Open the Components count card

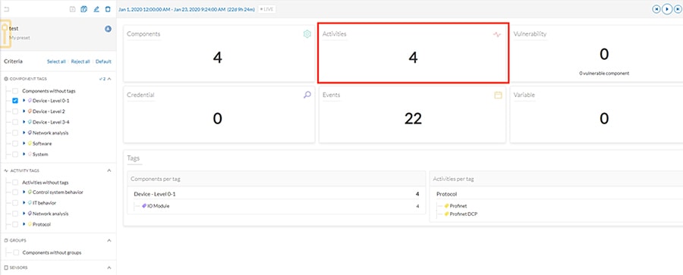tap(219, 53)
